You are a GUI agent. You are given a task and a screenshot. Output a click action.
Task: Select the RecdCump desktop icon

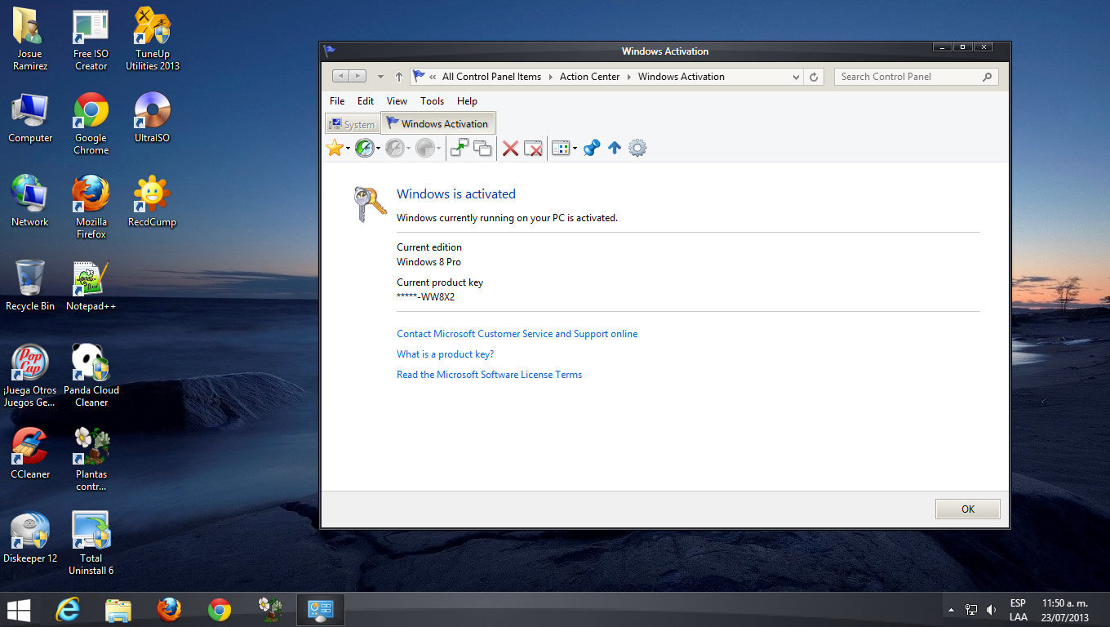pyautogui.click(x=152, y=202)
